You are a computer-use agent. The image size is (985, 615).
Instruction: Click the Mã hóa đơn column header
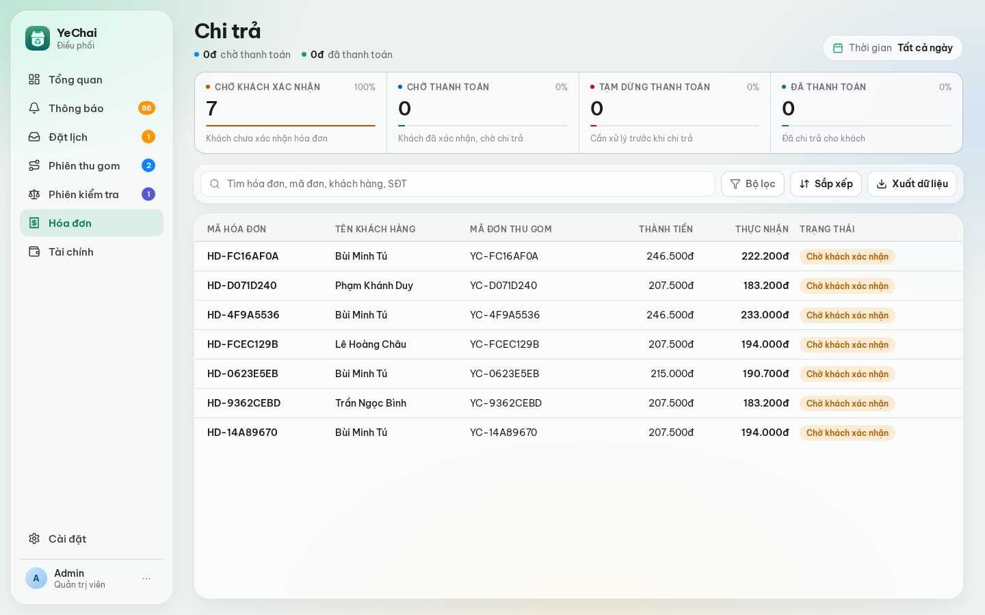click(x=237, y=229)
